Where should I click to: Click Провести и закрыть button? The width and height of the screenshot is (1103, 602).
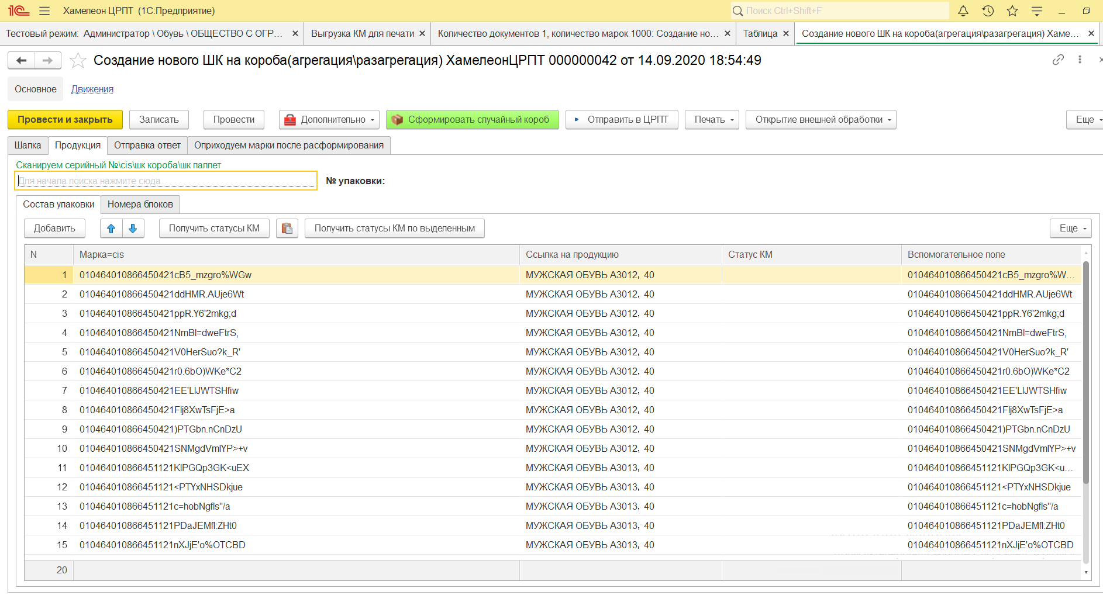[x=65, y=120]
